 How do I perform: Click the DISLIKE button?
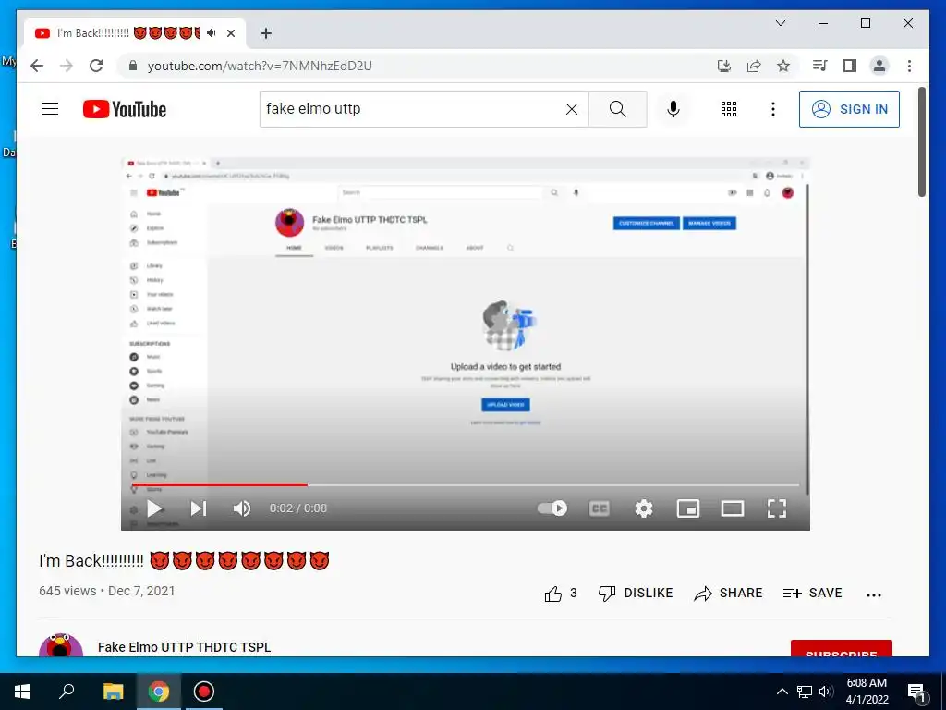(x=636, y=593)
